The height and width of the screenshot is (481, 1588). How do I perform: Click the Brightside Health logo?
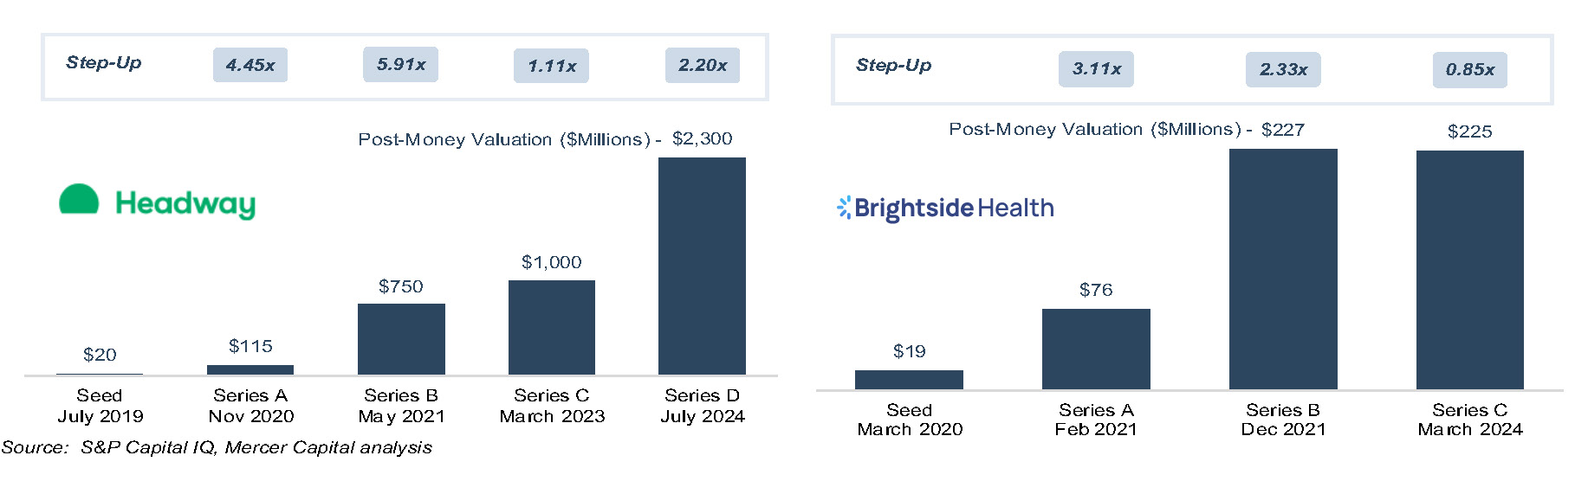945,208
